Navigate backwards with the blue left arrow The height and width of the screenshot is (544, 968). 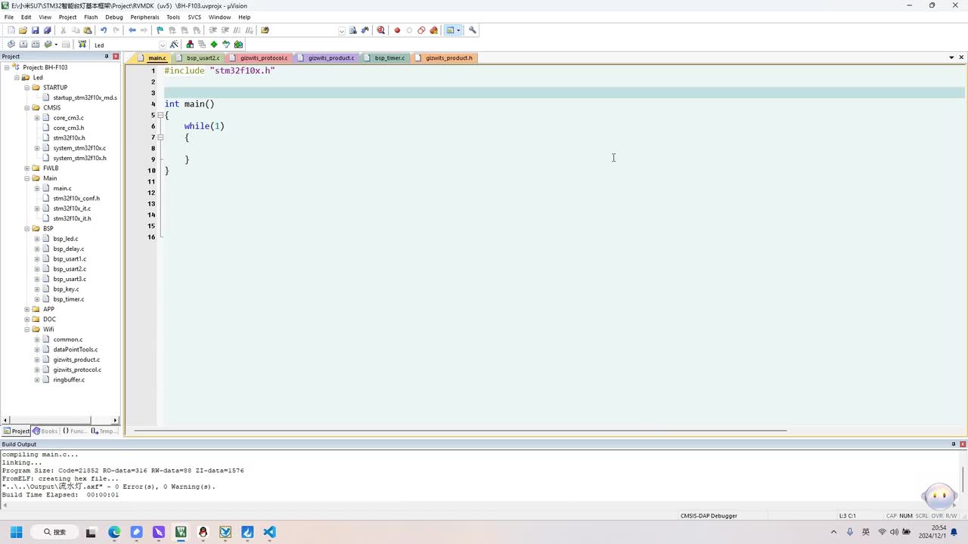coord(132,30)
